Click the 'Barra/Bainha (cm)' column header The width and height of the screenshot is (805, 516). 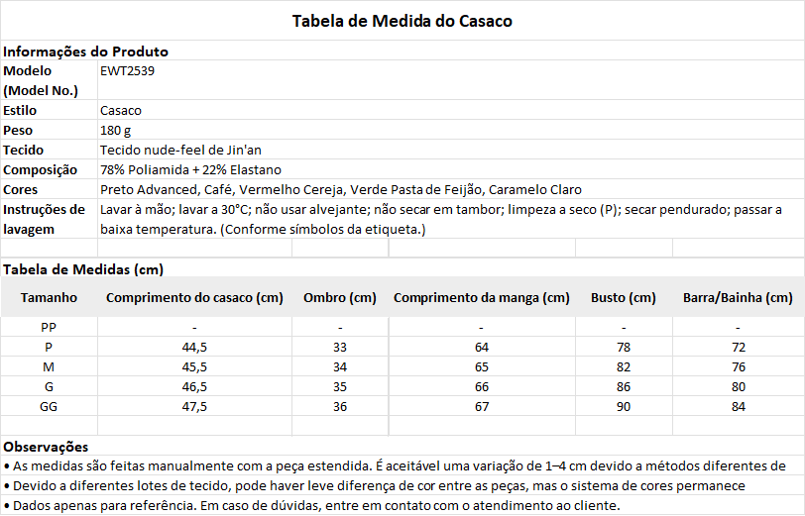click(x=738, y=298)
